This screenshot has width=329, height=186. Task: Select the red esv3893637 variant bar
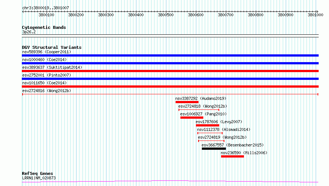[170, 71]
